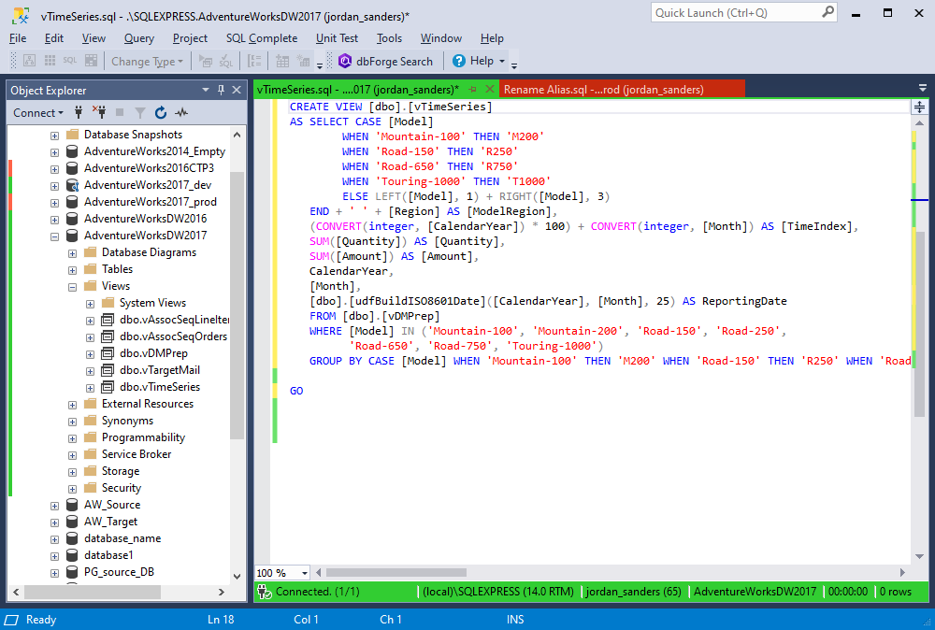935x630 pixels.
Task: Expand the Programmability folder
Action: (72, 438)
